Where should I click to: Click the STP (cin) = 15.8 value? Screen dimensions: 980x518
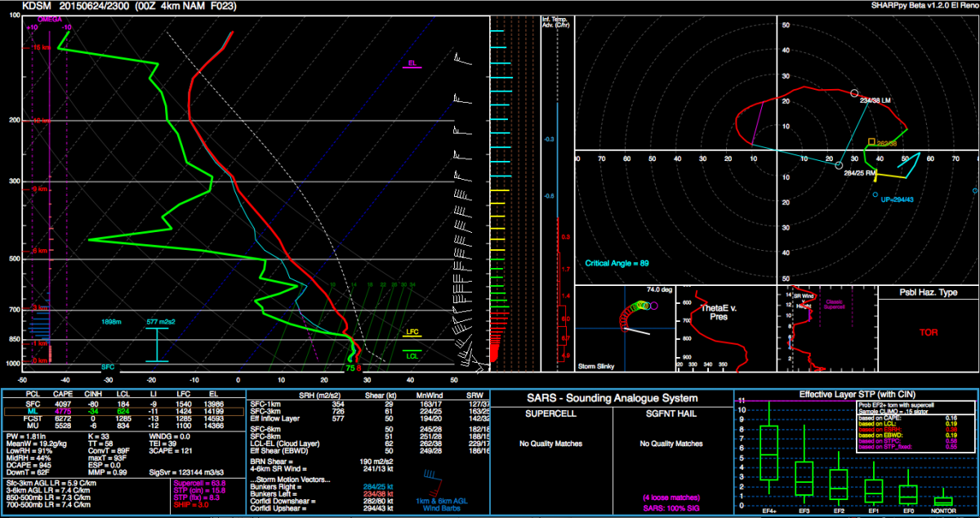point(198,490)
